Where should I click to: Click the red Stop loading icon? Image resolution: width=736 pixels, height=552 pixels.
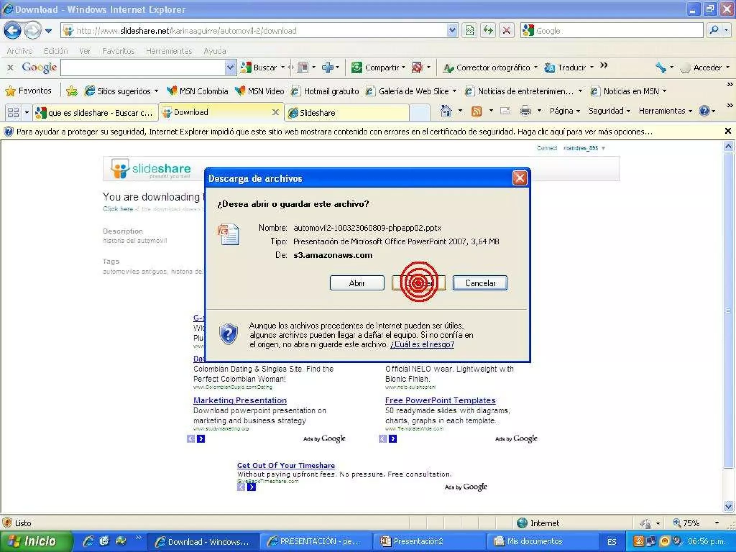click(506, 31)
